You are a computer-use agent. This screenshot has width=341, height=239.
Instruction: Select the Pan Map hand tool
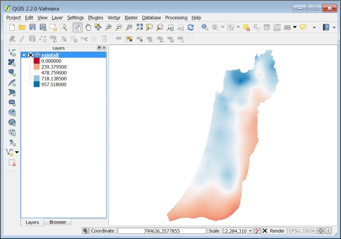tap(88, 27)
